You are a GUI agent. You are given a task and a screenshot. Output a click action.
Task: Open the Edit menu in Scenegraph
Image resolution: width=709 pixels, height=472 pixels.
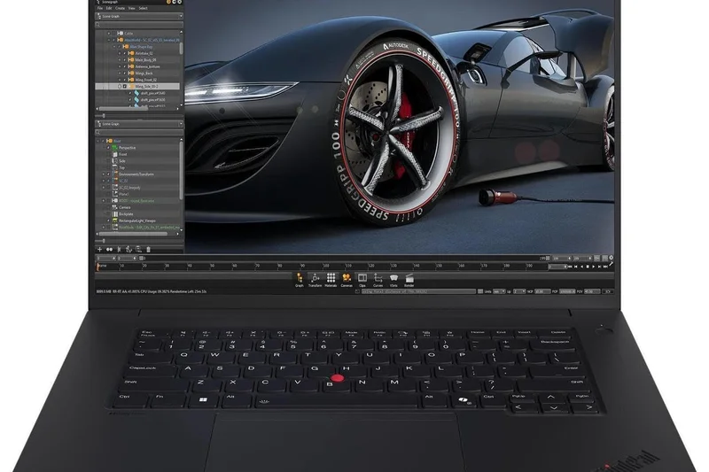pos(109,9)
